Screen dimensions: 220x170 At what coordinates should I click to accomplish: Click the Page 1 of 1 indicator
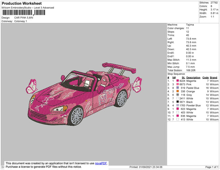210,167
